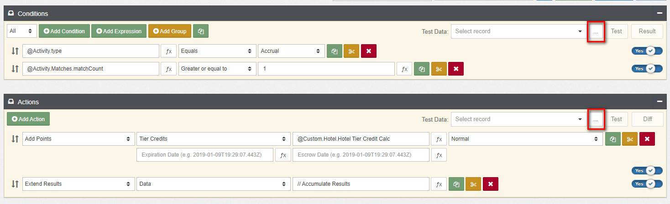Collapse the Actions panel

point(660,102)
